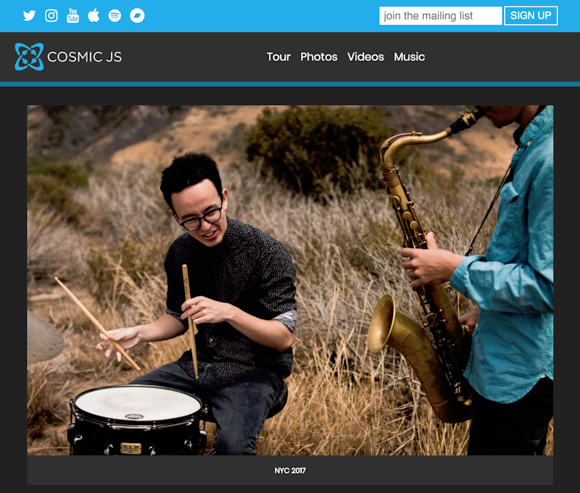Visit the YouTube channel icon
The height and width of the screenshot is (493, 580).
point(73,15)
